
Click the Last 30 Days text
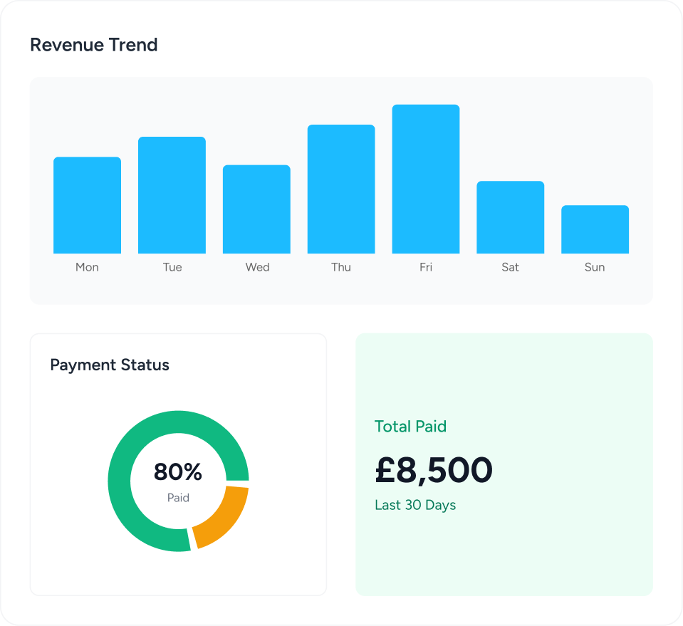tap(415, 505)
